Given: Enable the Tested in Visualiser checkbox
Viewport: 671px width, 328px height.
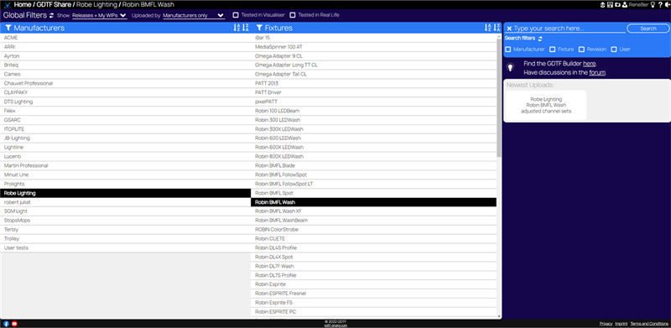Looking at the screenshot, I should pyautogui.click(x=236, y=15).
